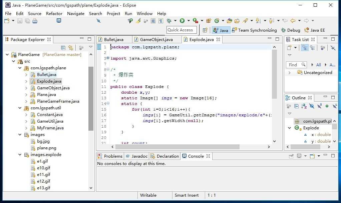Click the Back navigation arrow icon
This screenshot has height=203, width=341.
(293, 21)
